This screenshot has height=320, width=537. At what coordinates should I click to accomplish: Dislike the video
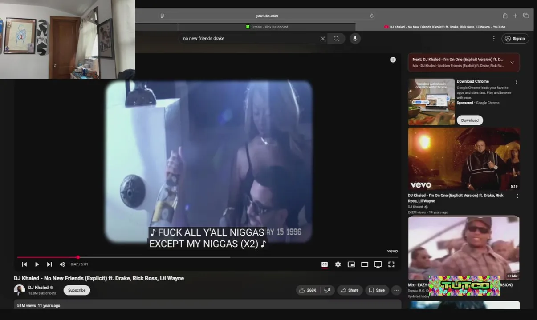(327, 290)
